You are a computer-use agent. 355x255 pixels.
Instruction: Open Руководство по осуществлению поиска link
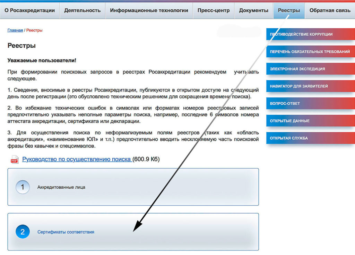[77, 159]
